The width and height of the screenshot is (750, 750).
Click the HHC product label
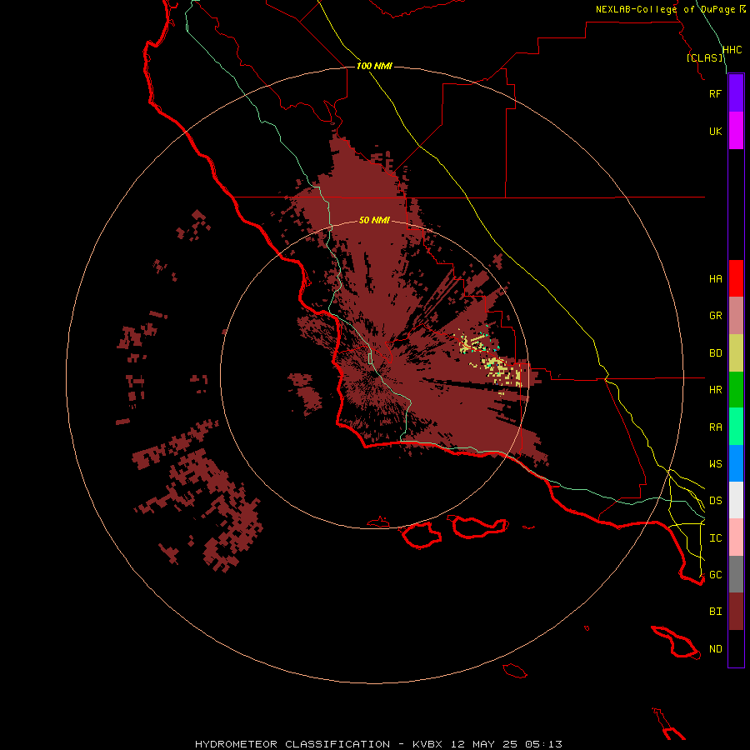coord(732,50)
